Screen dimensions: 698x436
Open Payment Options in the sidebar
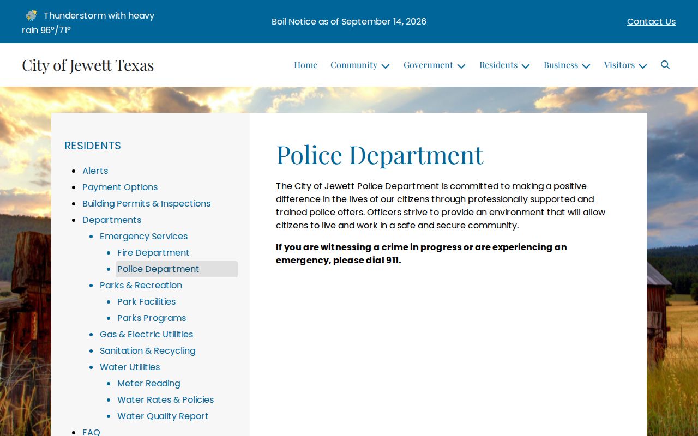pyautogui.click(x=120, y=187)
